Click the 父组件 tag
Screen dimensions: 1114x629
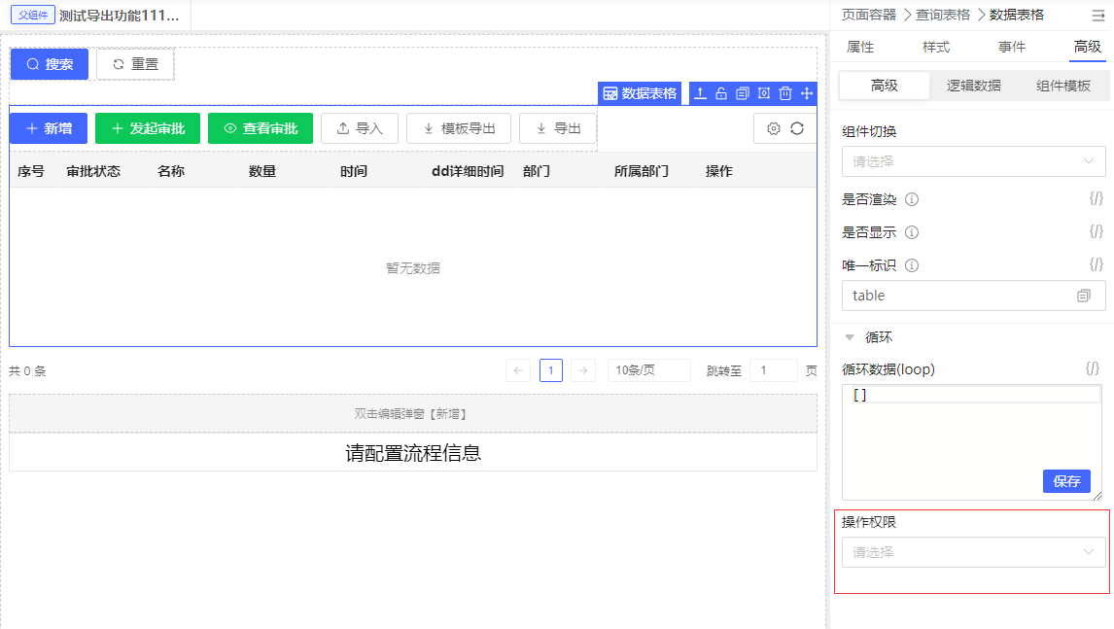(33, 15)
